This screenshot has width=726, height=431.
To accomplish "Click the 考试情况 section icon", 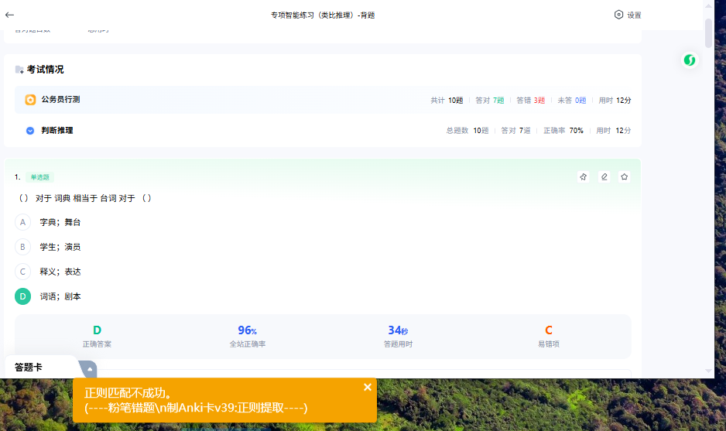I will click(x=19, y=70).
